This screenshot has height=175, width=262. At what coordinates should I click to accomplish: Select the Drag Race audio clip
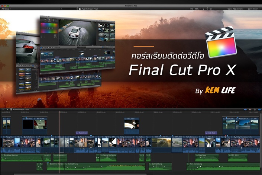(207, 158)
